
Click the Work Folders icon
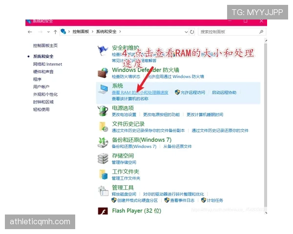click(104, 175)
